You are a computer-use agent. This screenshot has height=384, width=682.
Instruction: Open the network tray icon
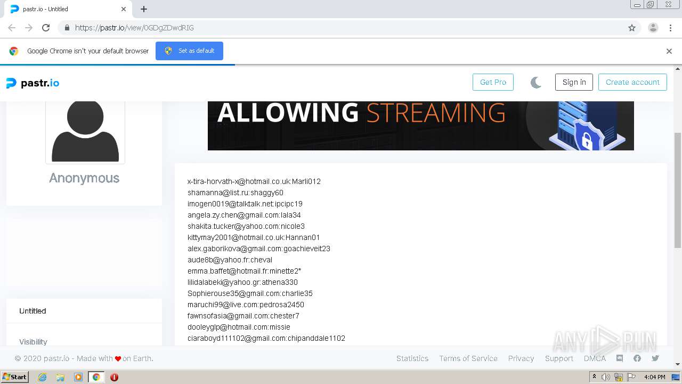tap(619, 377)
